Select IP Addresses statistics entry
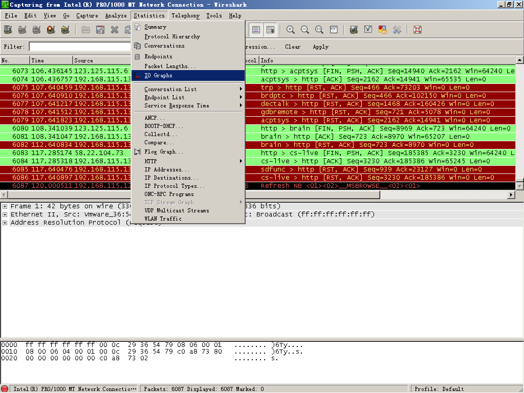This screenshot has width=524, height=393. [188, 170]
